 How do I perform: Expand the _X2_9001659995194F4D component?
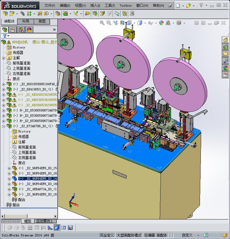click(4, 84)
